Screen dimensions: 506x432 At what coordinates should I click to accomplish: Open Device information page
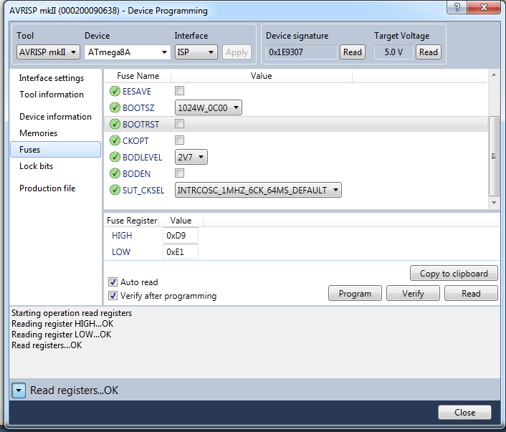55,117
